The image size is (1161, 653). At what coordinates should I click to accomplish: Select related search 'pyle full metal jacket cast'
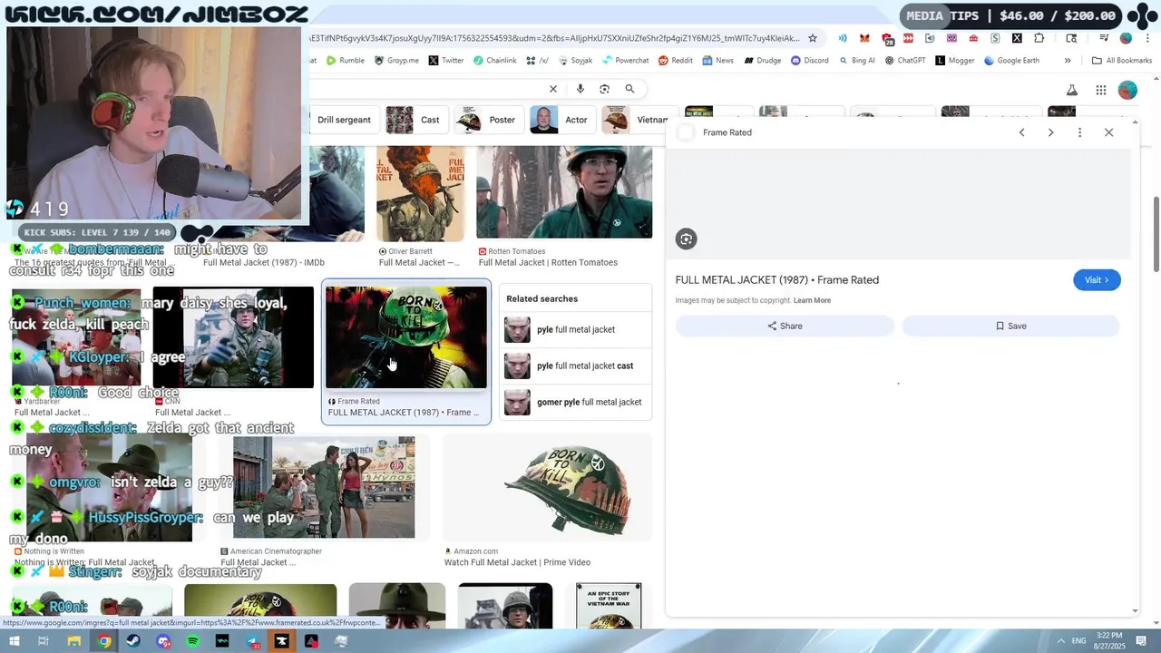[x=577, y=365]
